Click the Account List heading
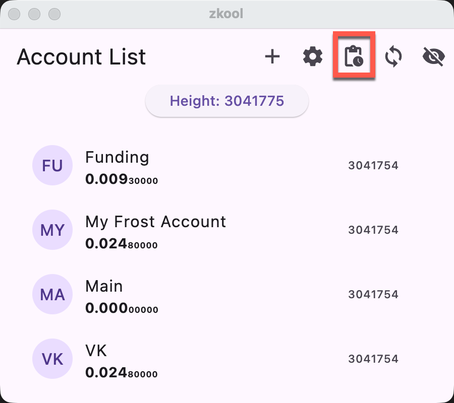 coord(81,57)
